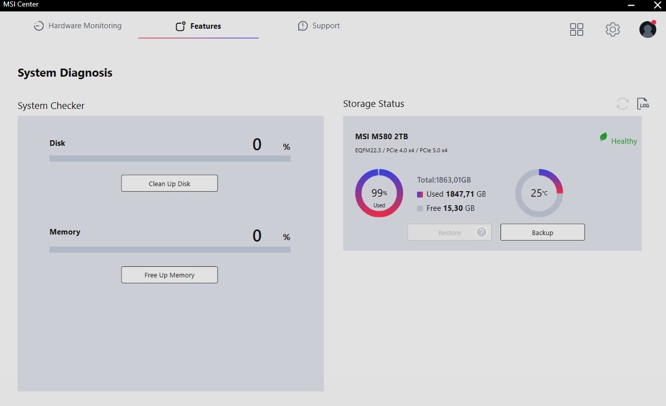The width and height of the screenshot is (666, 406).
Task: Open the apps grid icon
Action: pos(577,29)
